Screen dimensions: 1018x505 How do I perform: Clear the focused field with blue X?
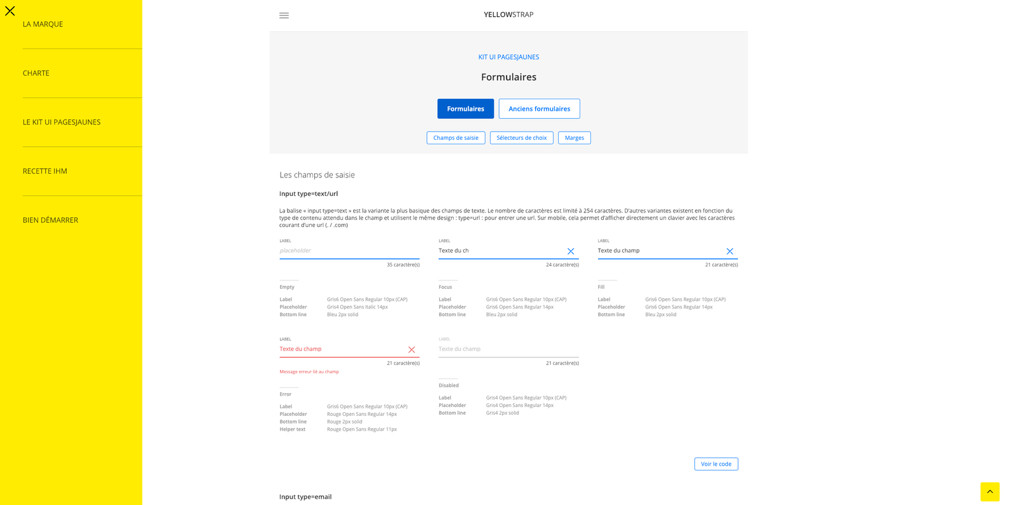tap(571, 251)
